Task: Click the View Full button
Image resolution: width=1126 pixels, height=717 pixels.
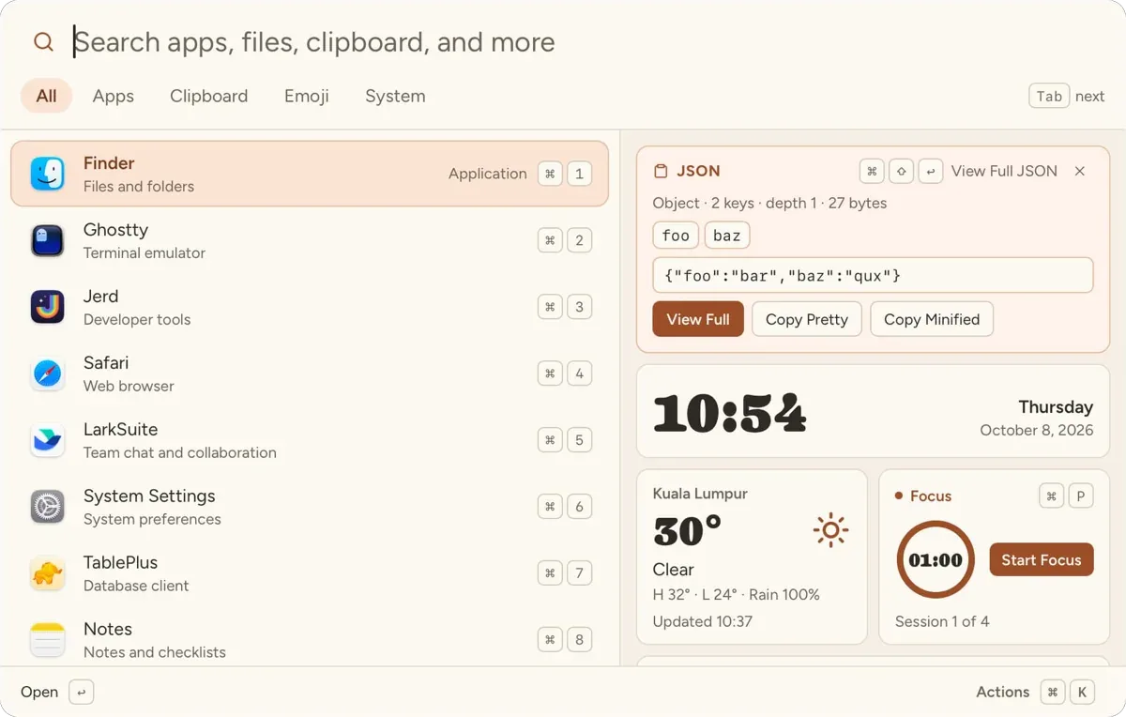Action: click(698, 319)
